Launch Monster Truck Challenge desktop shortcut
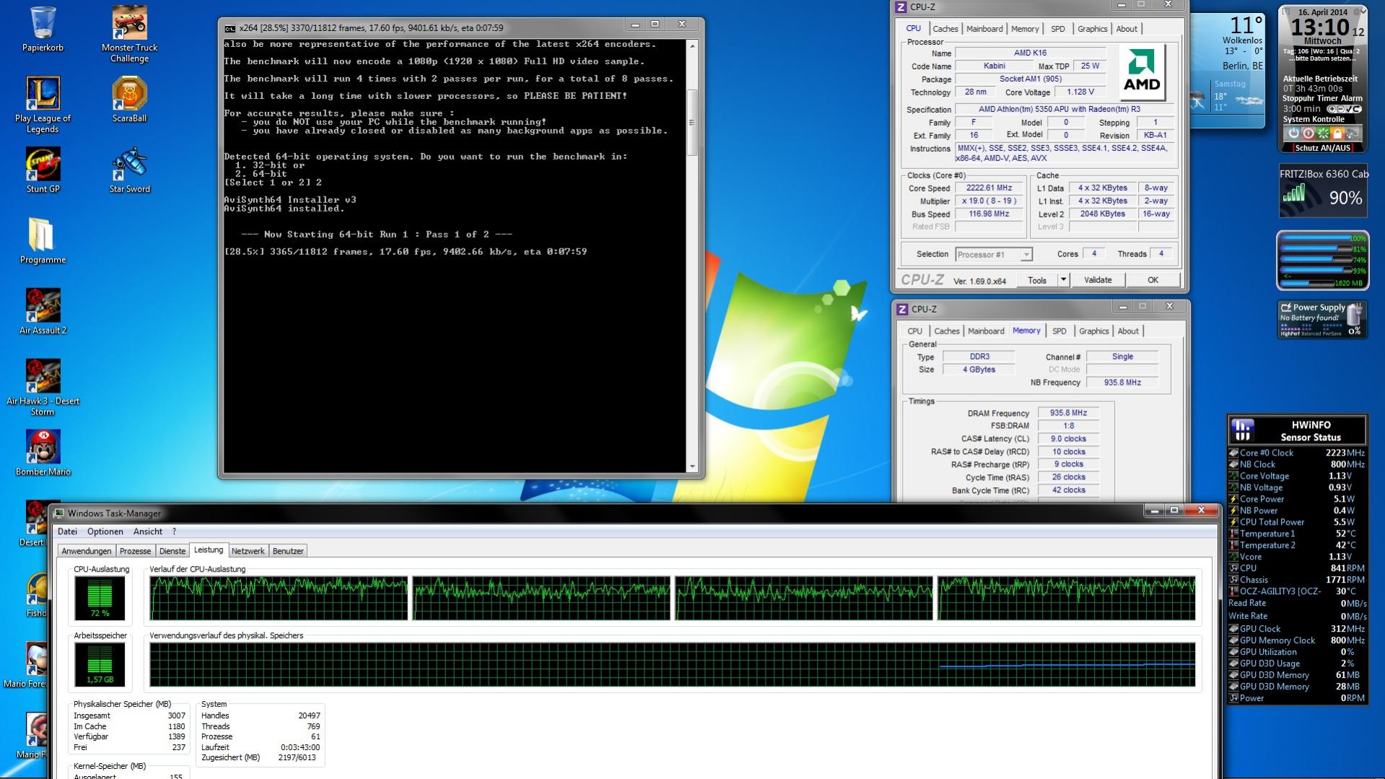 (129, 34)
